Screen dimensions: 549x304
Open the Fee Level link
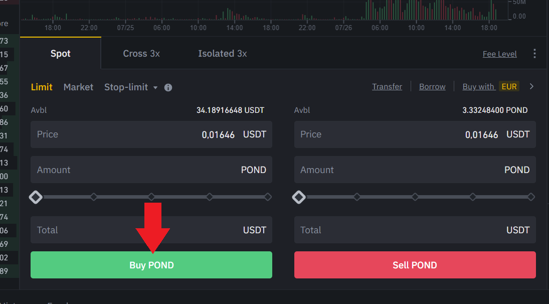point(499,54)
